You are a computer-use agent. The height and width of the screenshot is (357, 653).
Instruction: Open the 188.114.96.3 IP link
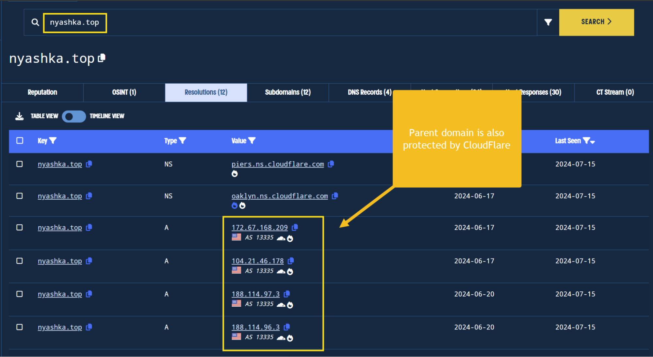coord(256,327)
